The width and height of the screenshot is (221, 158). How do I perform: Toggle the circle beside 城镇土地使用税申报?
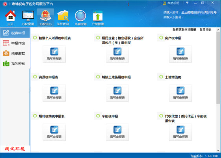pos(98,77)
